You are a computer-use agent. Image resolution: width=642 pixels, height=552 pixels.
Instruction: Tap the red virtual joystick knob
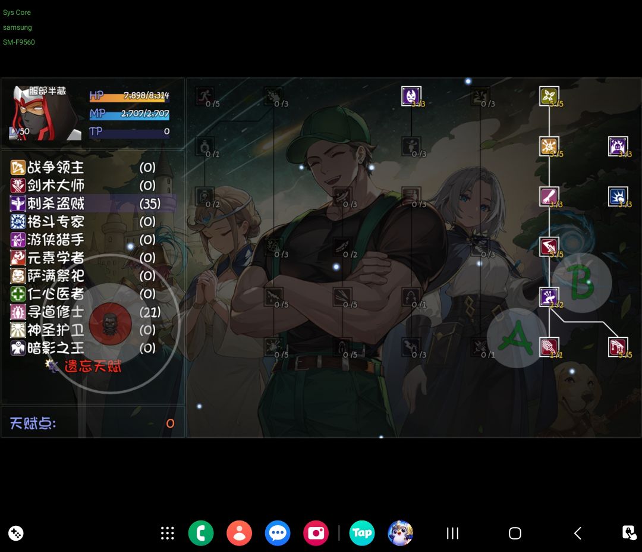110,324
